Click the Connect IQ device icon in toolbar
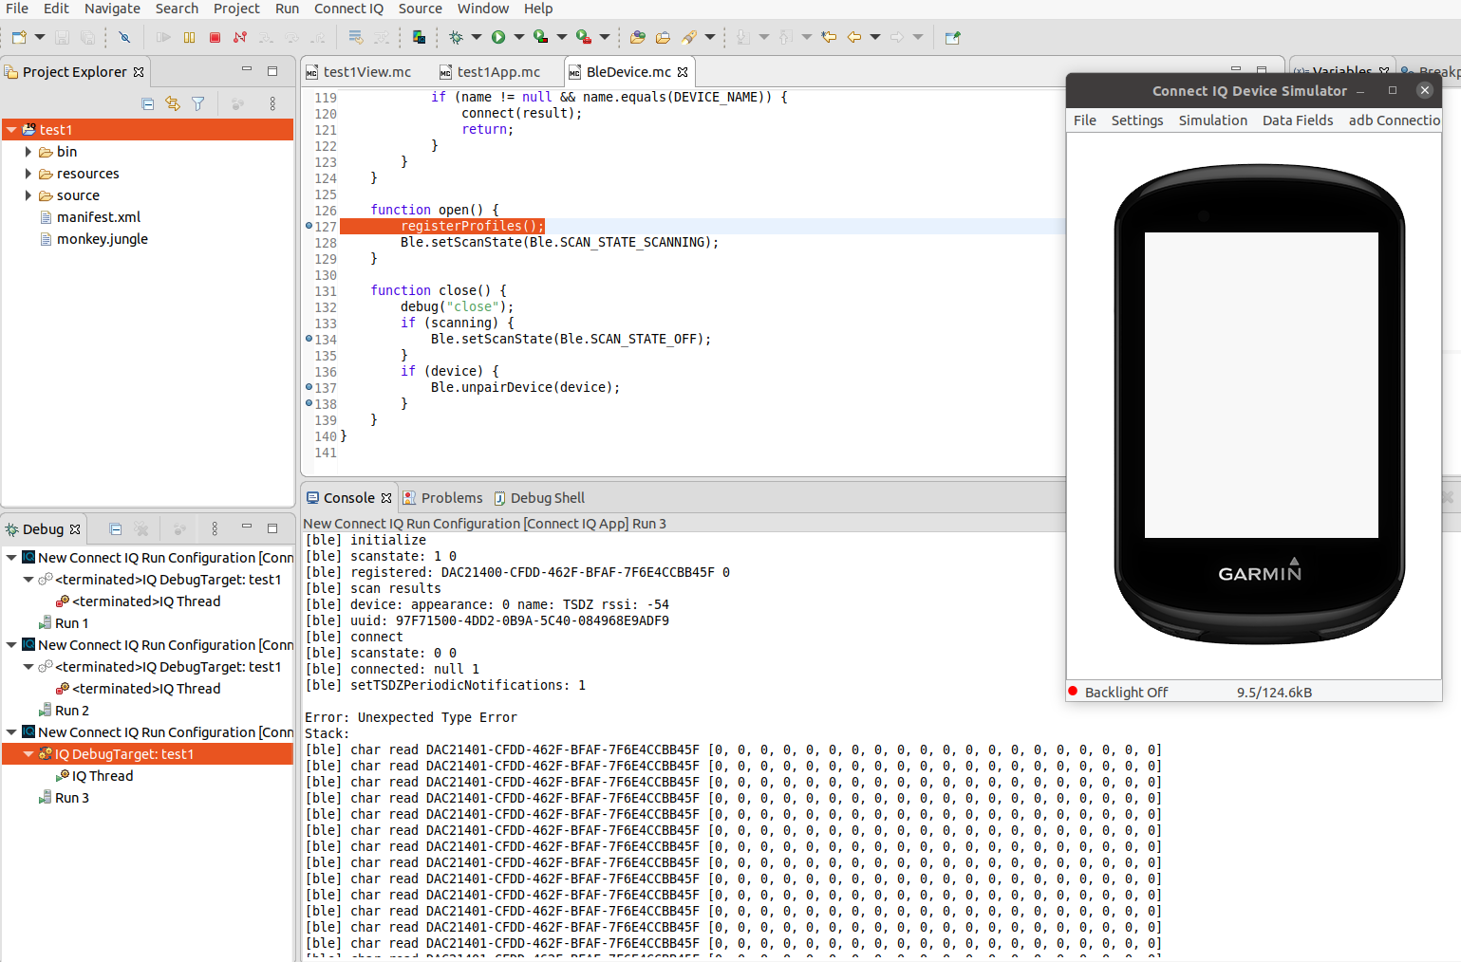This screenshot has width=1461, height=962. click(x=419, y=37)
